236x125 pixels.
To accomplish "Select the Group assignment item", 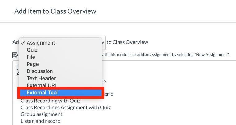I will (x=41, y=114).
